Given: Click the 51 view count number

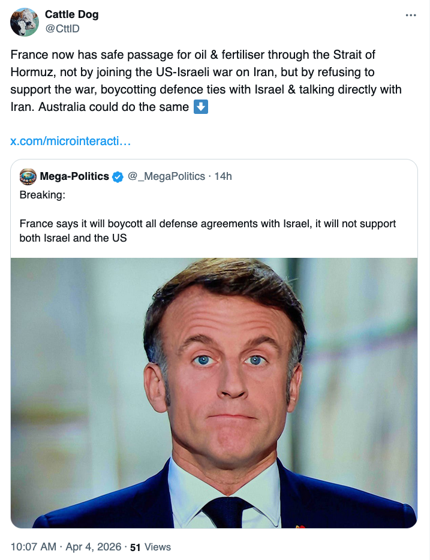Looking at the screenshot, I should pos(136,547).
